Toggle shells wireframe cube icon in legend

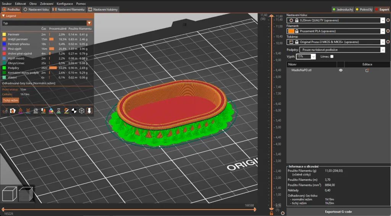(81, 110)
